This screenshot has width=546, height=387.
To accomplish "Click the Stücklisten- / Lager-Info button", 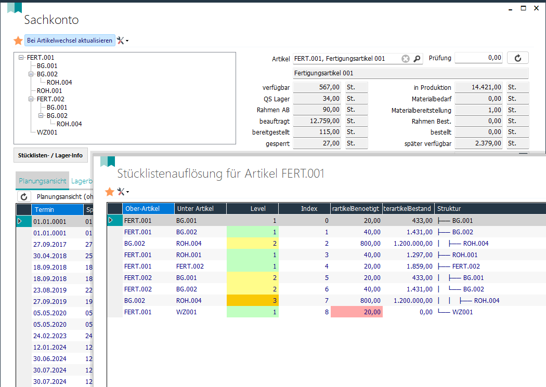I will [x=50, y=155].
